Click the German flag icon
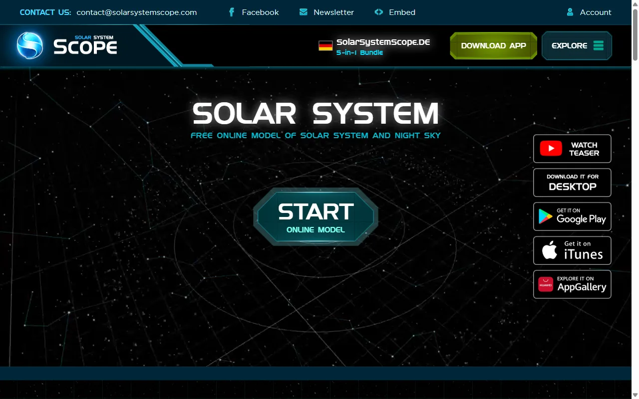639x399 pixels. (325, 46)
